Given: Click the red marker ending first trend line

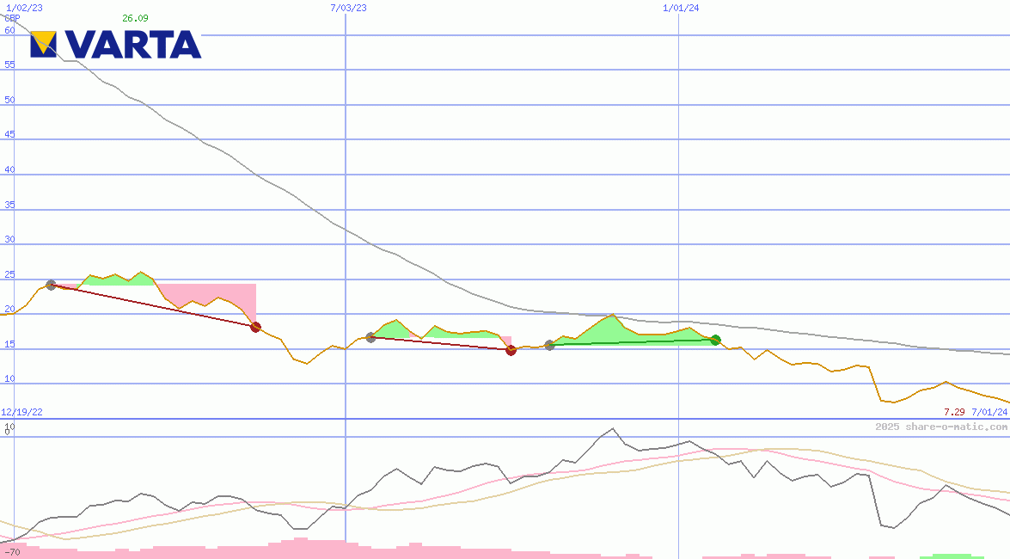Looking at the screenshot, I should pyautogui.click(x=255, y=327).
